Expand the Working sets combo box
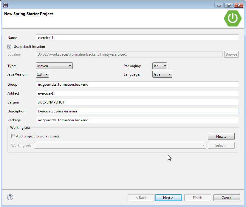 pyautogui.click(x=120, y=145)
